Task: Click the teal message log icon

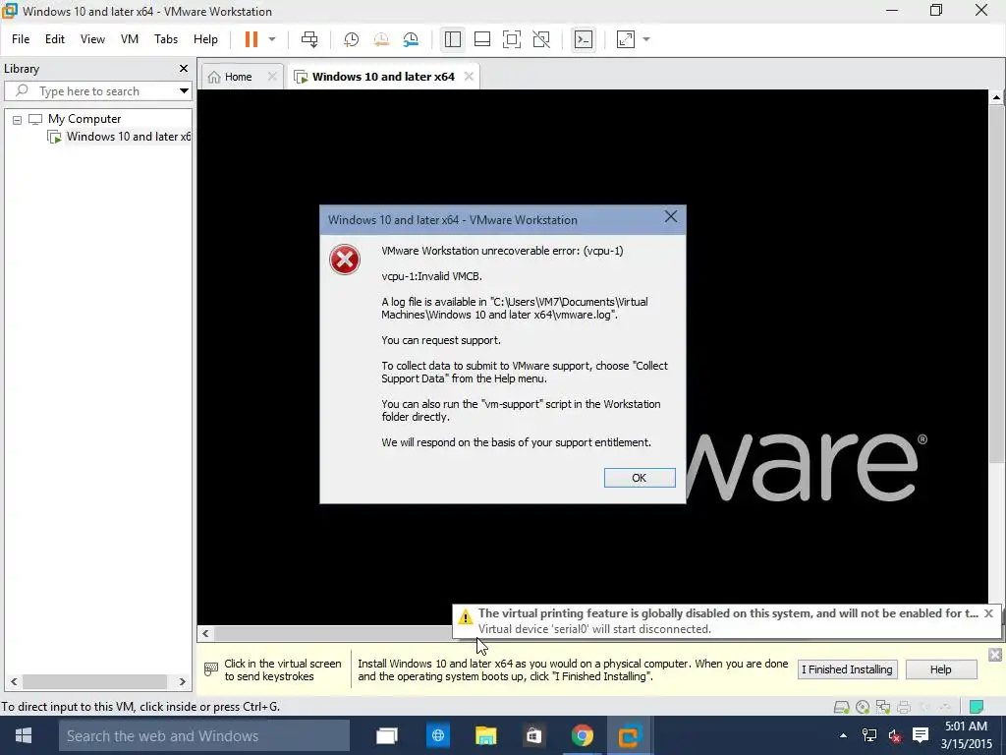Action: click(976, 707)
